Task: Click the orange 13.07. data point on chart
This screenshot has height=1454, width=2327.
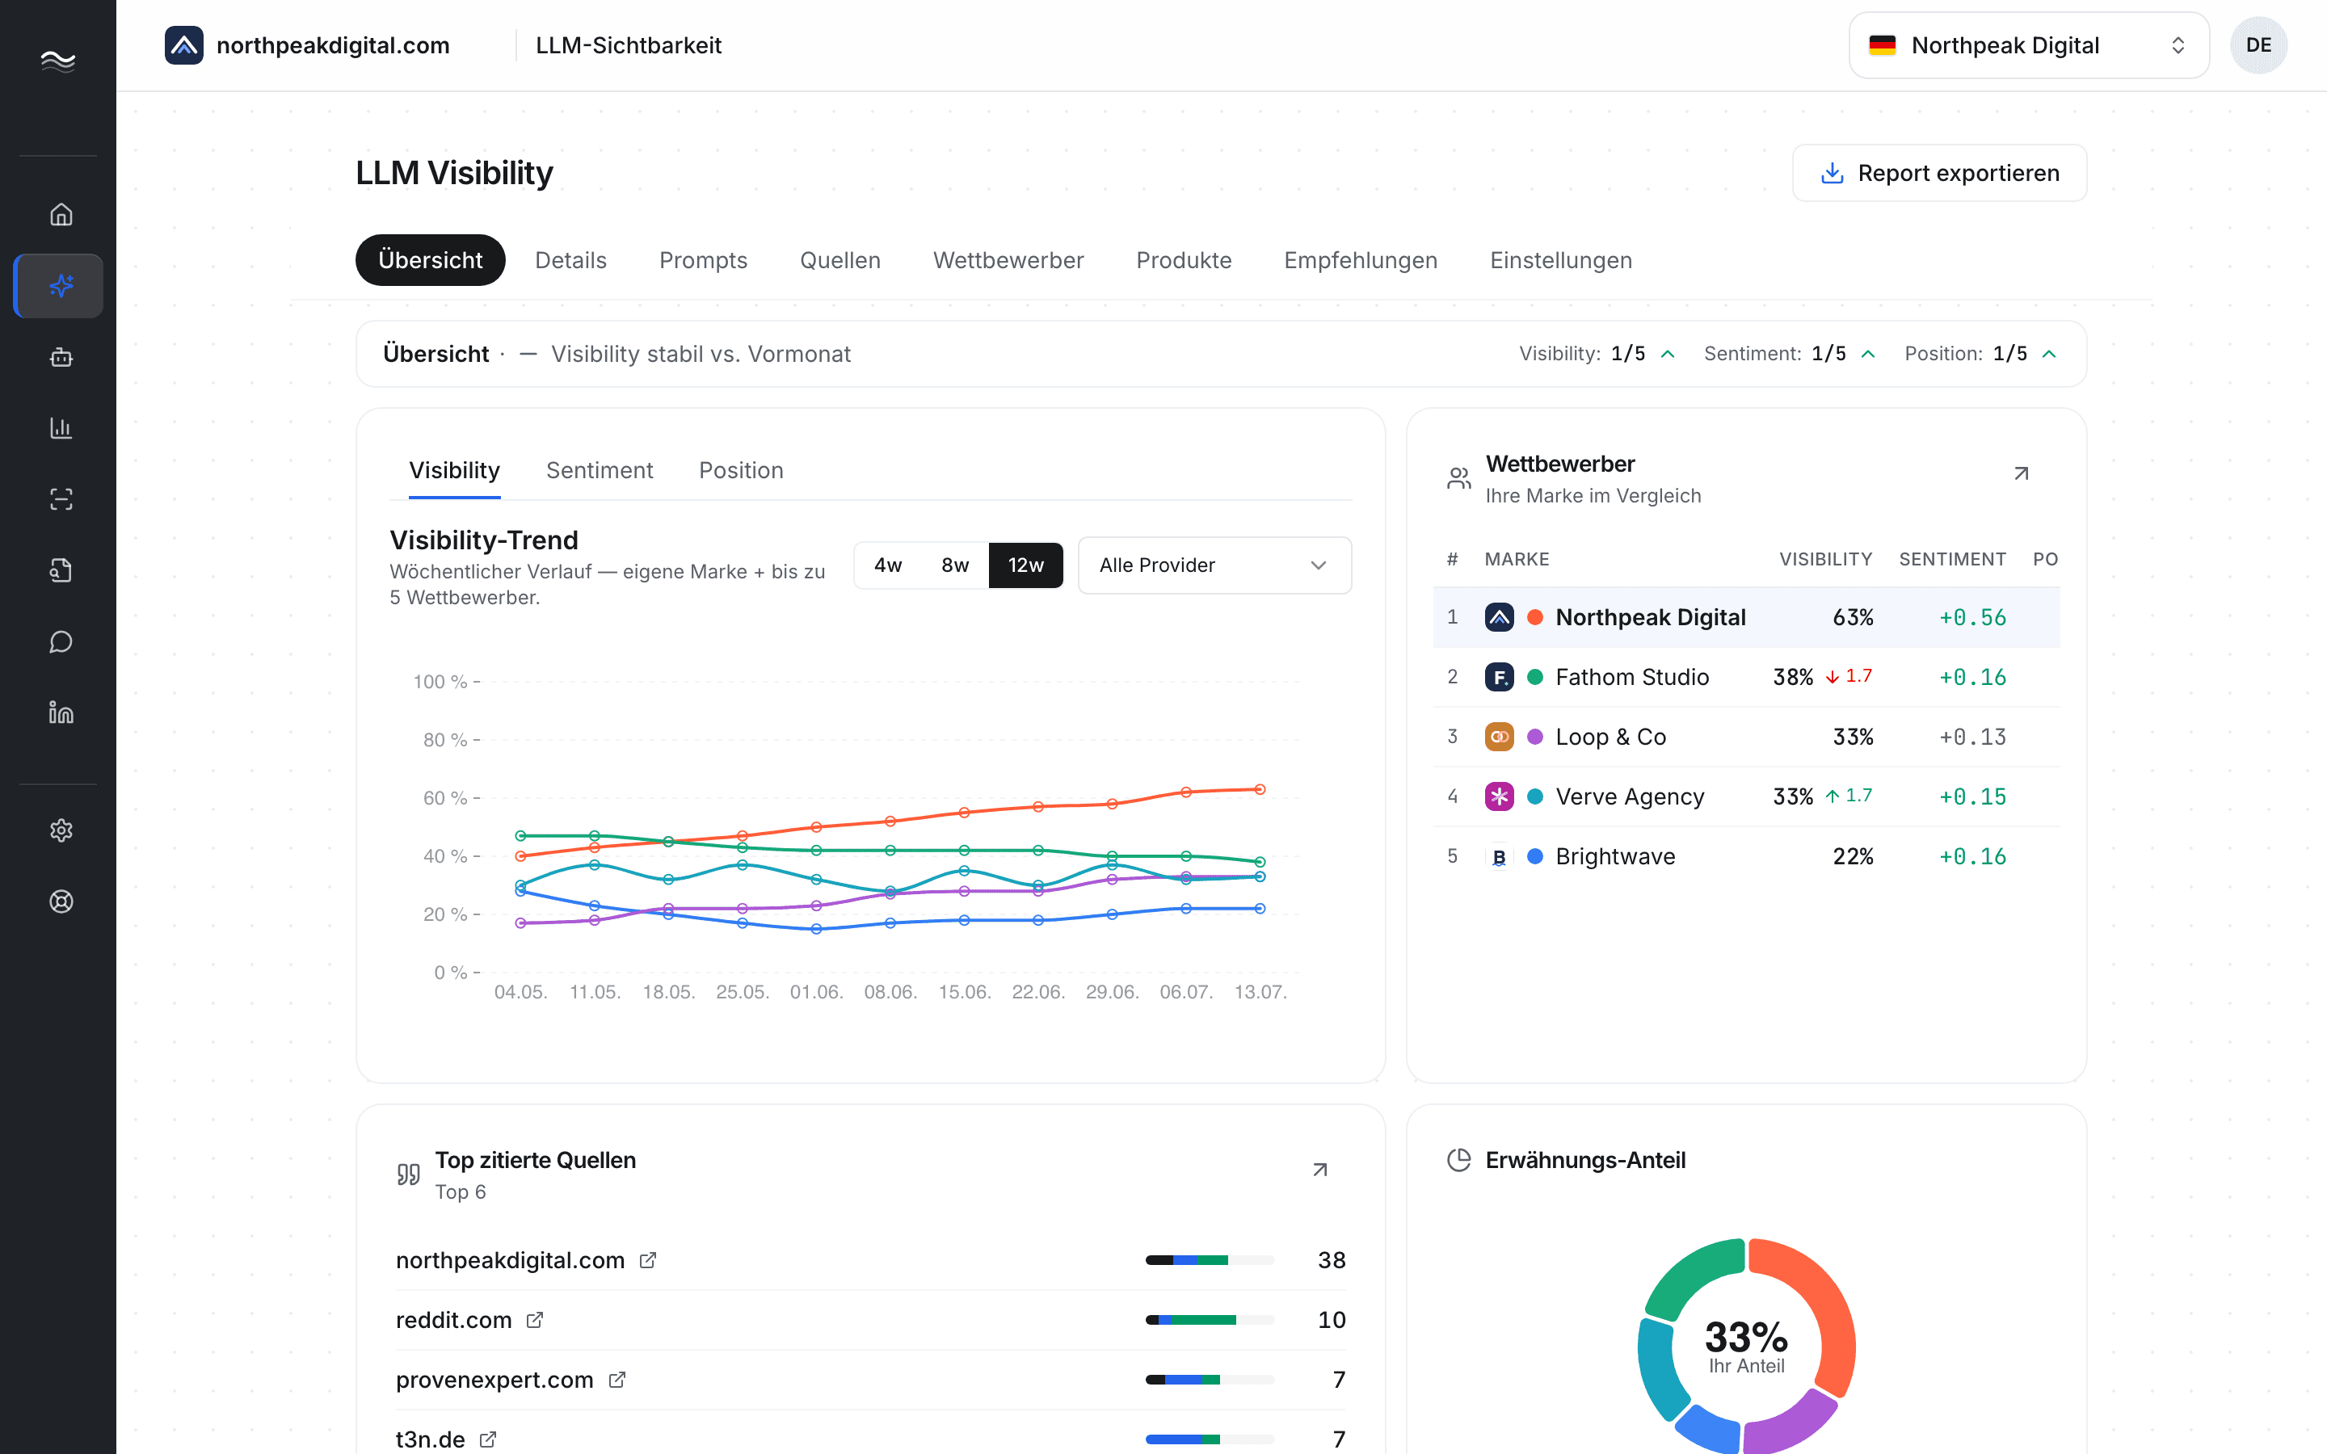Action: pos(1260,789)
